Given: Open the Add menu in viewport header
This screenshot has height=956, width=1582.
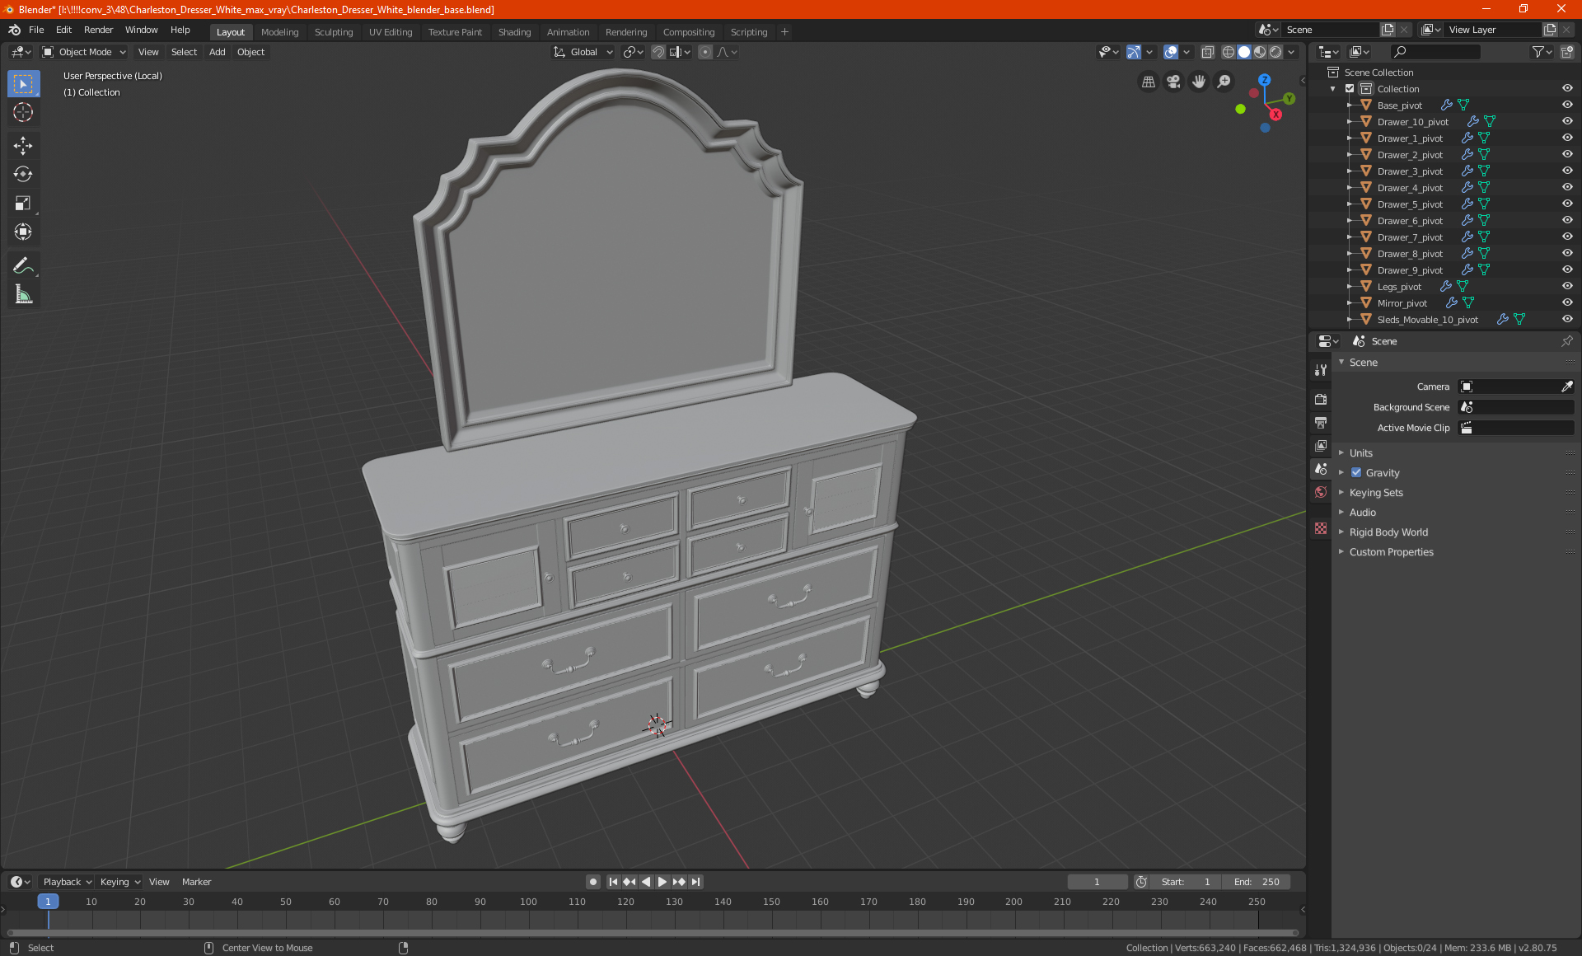Looking at the screenshot, I should point(217,52).
